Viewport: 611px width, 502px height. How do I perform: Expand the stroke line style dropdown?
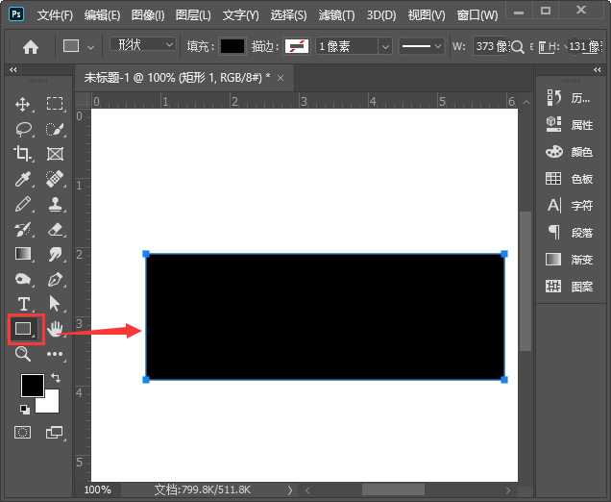pyautogui.click(x=422, y=46)
